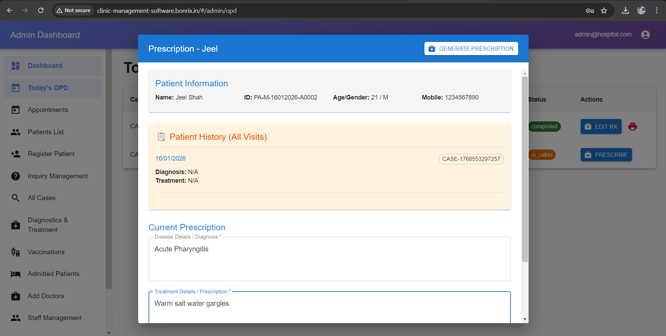
Task: Click inside the Disease Details field
Action: tap(329, 259)
